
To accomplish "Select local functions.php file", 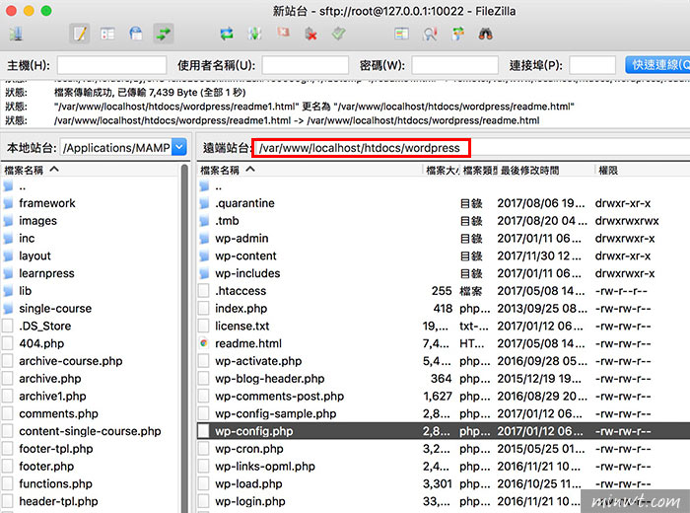I will 55,483.
